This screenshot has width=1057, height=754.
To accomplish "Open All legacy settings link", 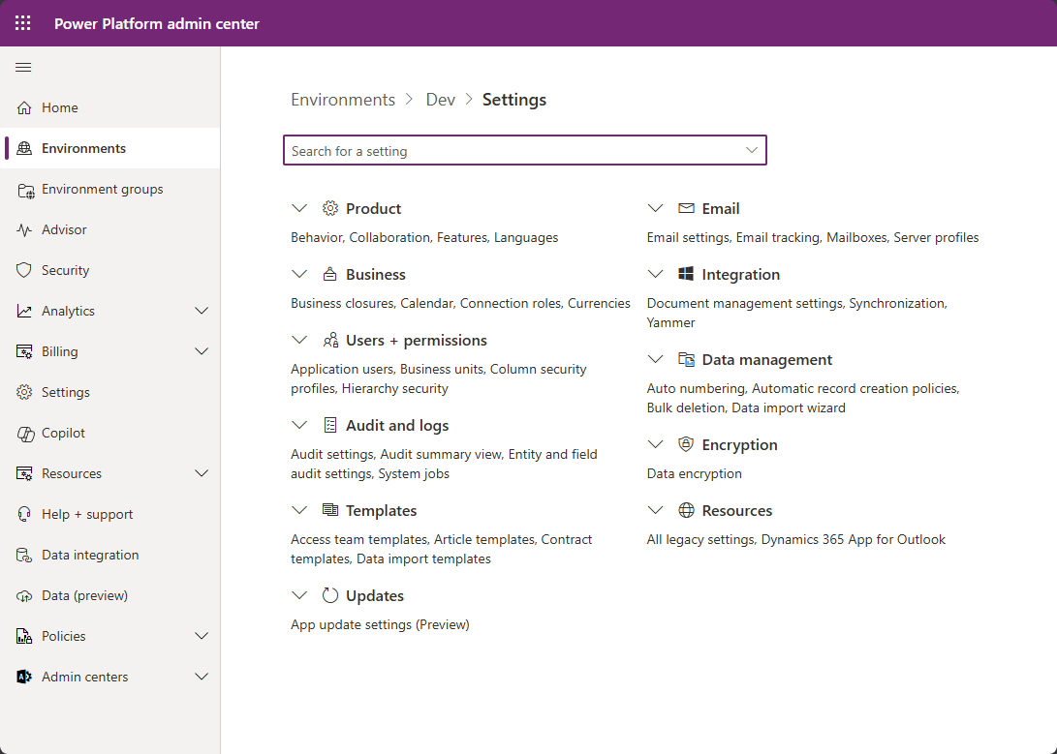I will 700,540.
